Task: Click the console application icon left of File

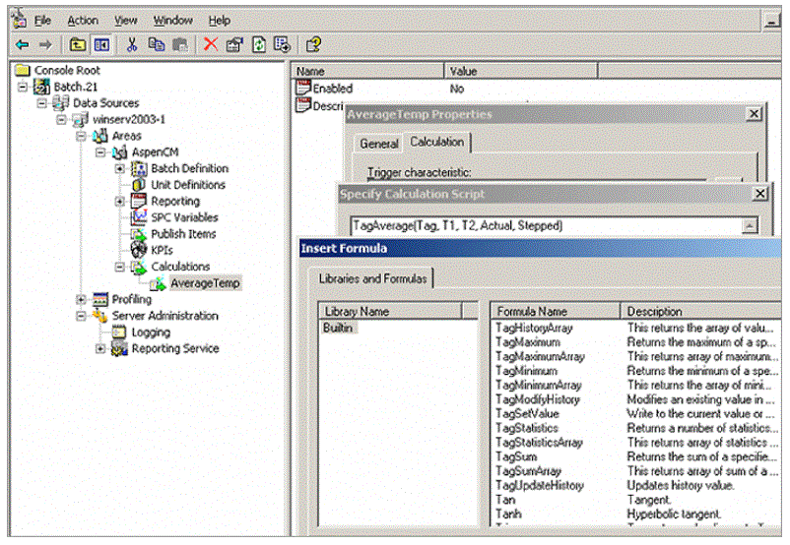Action: click(x=19, y=19)
